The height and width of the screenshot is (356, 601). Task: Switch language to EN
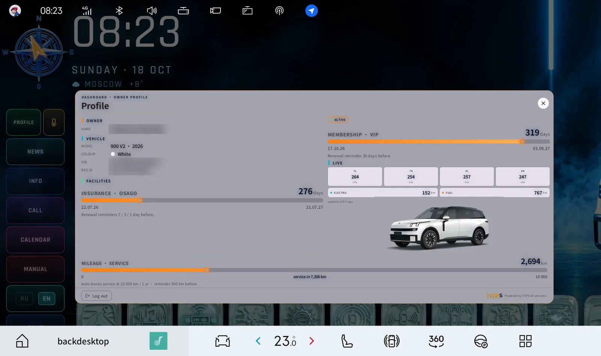pos(47,299)
